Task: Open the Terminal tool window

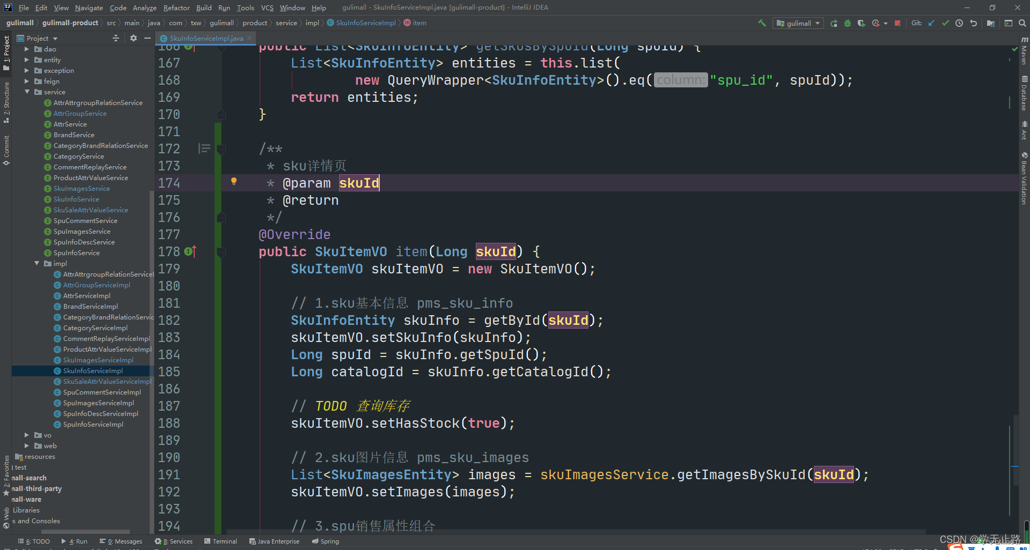Action: pos(220,541)
